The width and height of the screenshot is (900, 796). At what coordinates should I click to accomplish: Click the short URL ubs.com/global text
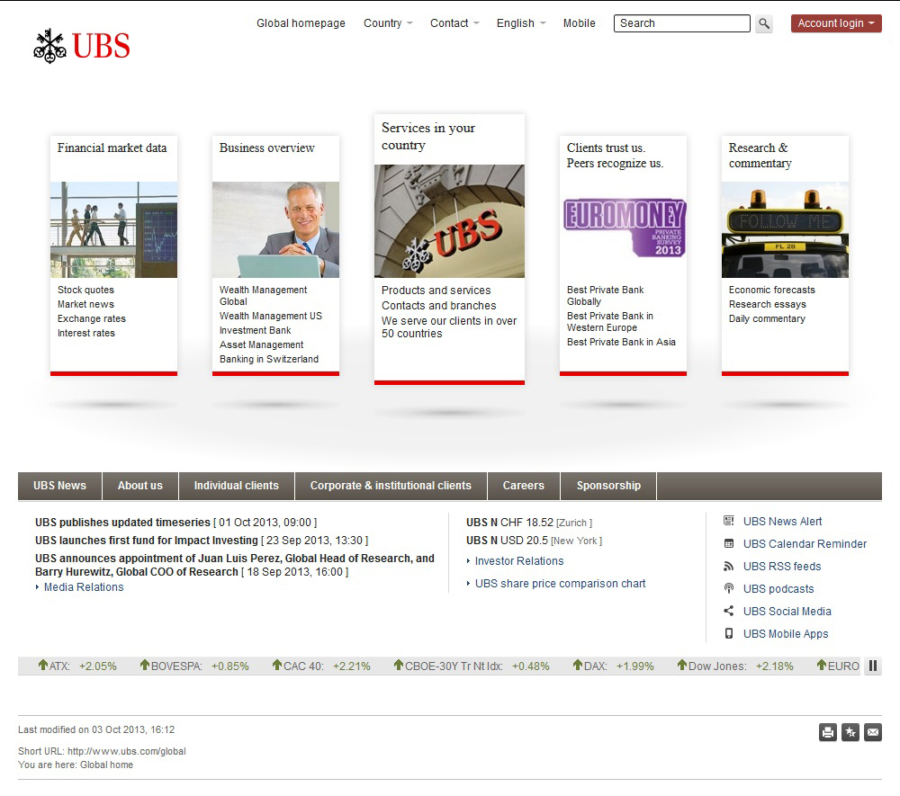coord(127,751)
